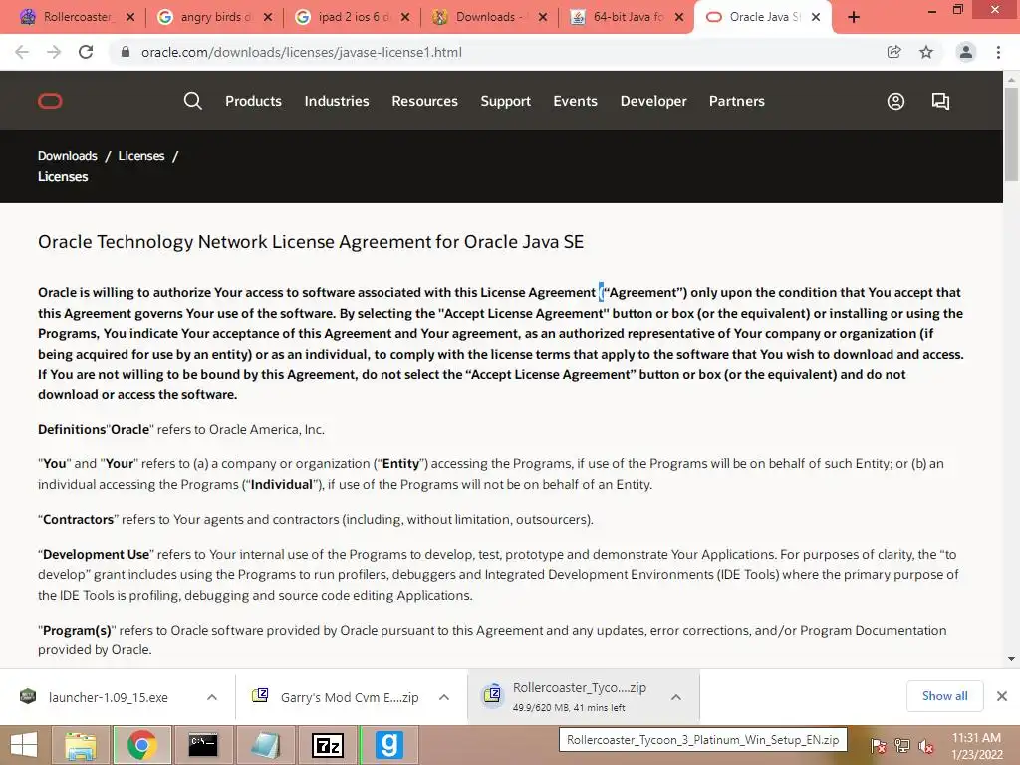Screen dimensions: 1020x765
Task: Open the Oracle account profile icon
Action: pos(895,101)
